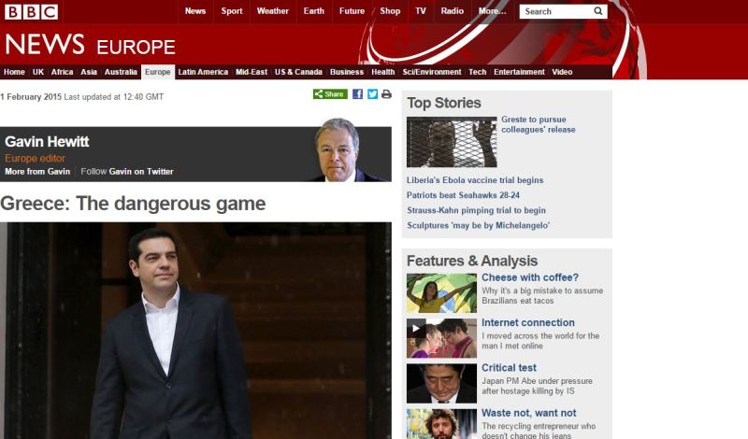Select the US & Canada tab

(x=298, y=72)
